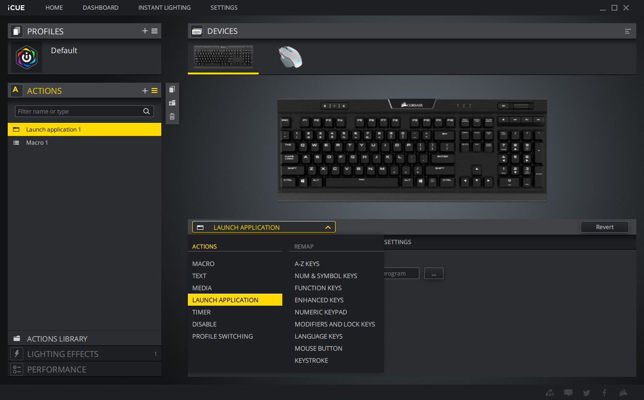The width and height of the screenshot is (644, 400).
Task: Click the Default profile name
Action: pyautogui.click(x=64, y=50)
